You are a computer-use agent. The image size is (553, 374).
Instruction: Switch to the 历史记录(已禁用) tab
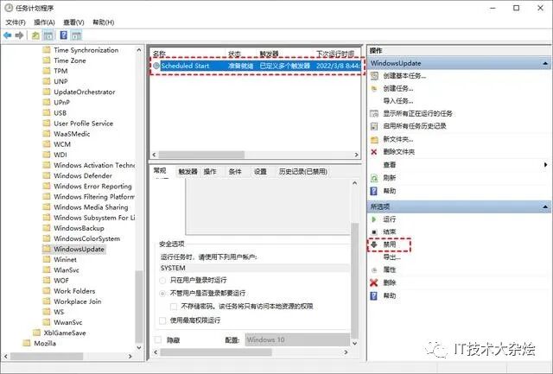tap(303, 172)
